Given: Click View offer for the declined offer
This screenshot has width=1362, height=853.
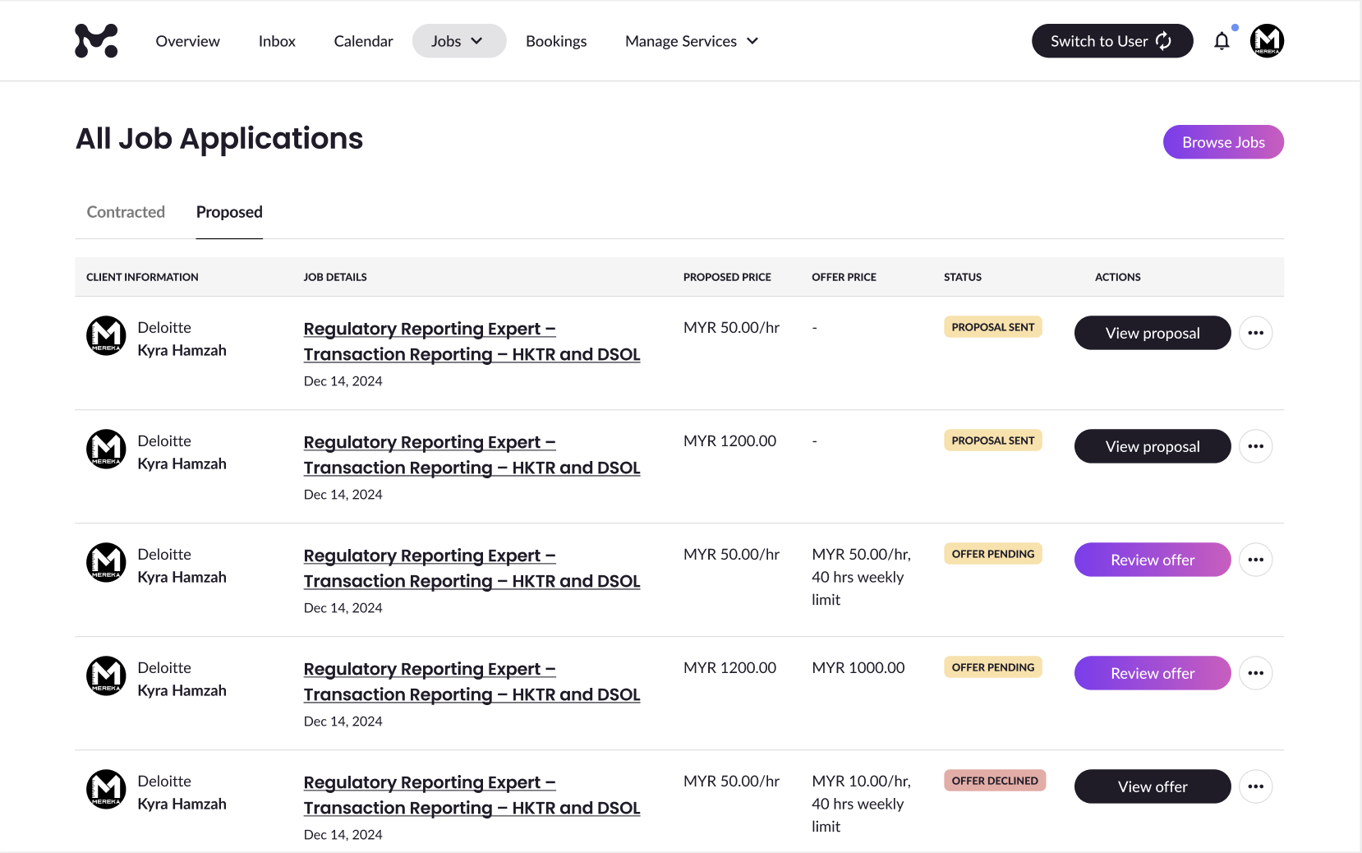Looking at the screenshot, I should tap(1152, 786).
